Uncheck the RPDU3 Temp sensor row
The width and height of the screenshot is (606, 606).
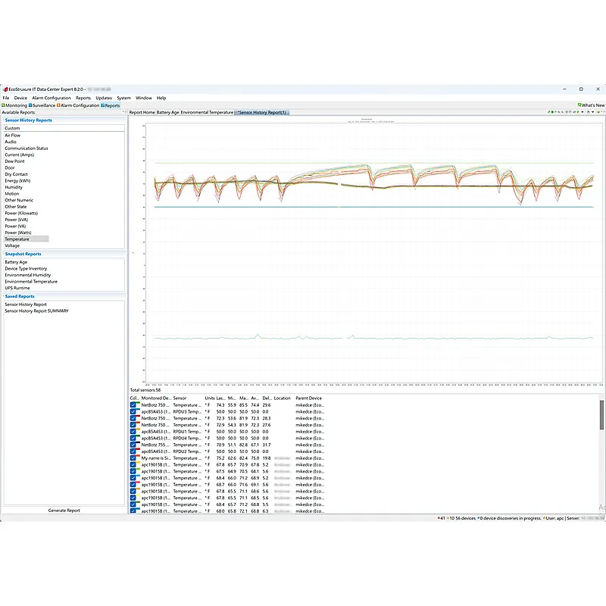tap(133, 412)
